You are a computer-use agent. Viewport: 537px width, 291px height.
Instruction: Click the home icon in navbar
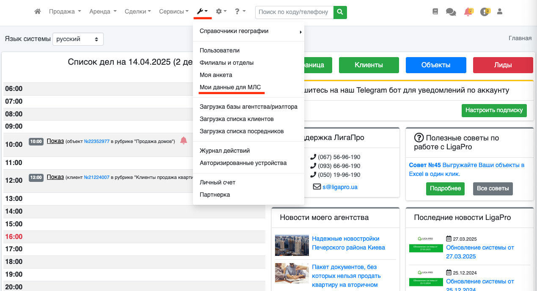point(38,12)
